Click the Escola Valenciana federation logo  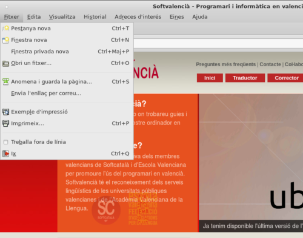[143, 208]
